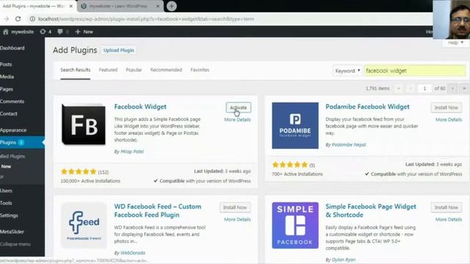Click the Simple Facebook plugin logo

click(295, 225)
